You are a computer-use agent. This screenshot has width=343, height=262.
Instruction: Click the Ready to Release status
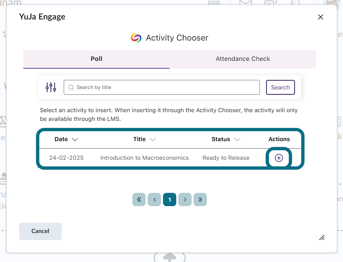(226, 158)
